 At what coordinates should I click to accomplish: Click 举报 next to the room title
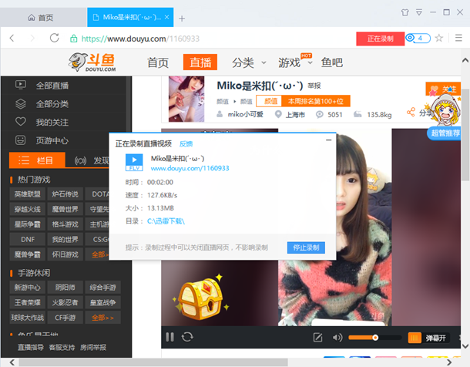pyautogui.click(x=314, y=86)
